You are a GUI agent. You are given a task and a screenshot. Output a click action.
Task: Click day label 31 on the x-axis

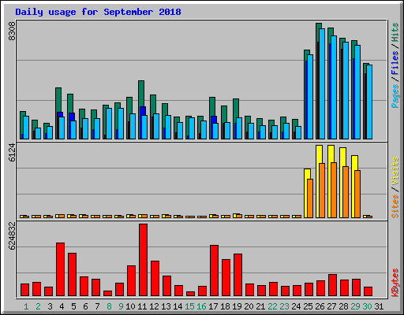(x=379, y=306)
